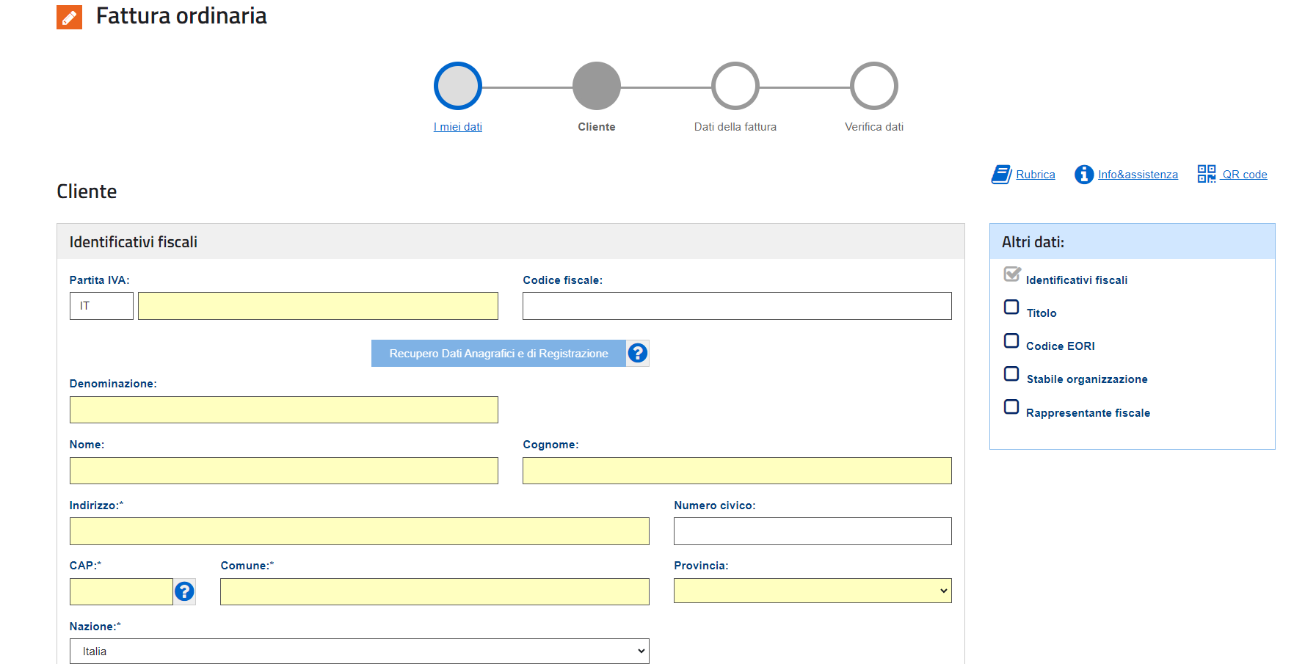The image size is (1305, 664).
Task: Expand the Provincia dropdown
Action: coord(812,591)
